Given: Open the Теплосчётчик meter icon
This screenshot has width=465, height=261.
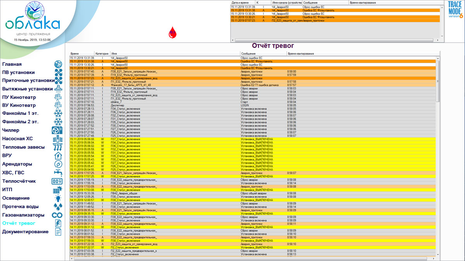Looking at the screenshot, I should tap(57, 181).
